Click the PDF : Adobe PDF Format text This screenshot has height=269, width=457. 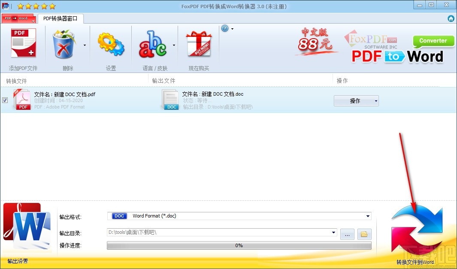tap(60, 107)
